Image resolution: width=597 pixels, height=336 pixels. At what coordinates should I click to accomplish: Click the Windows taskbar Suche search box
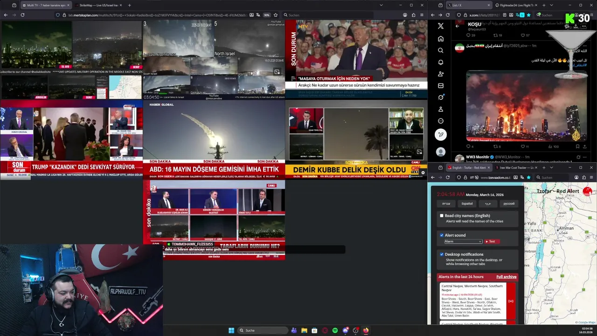pos(263,330)
